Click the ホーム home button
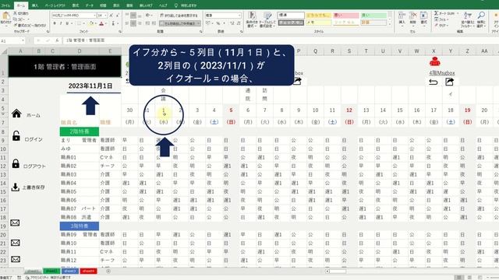Viewport: 499px width, 280px height. [16, 114]
